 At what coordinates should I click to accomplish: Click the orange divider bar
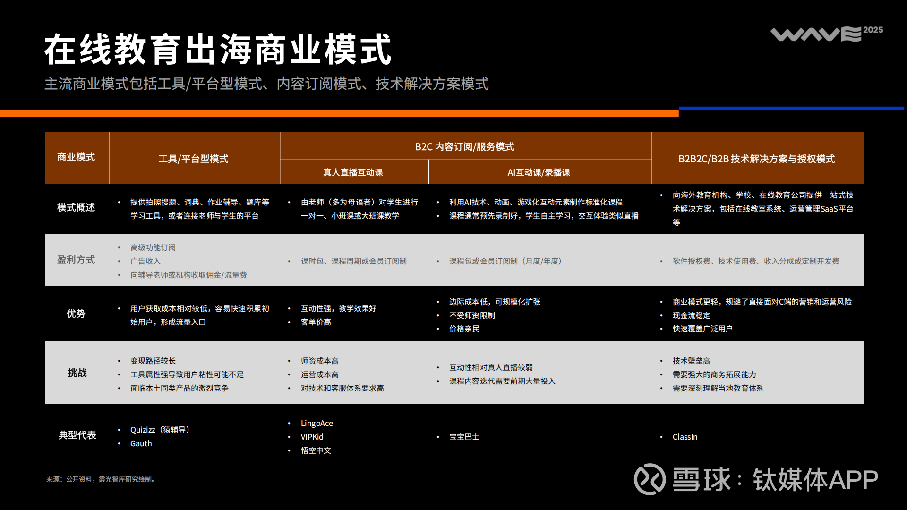point(339,113)
